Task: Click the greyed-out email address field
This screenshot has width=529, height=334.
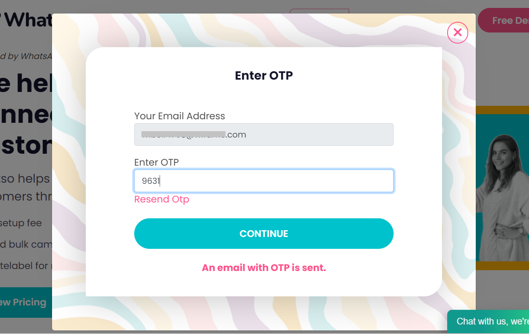Action: (x=264, y=135)
